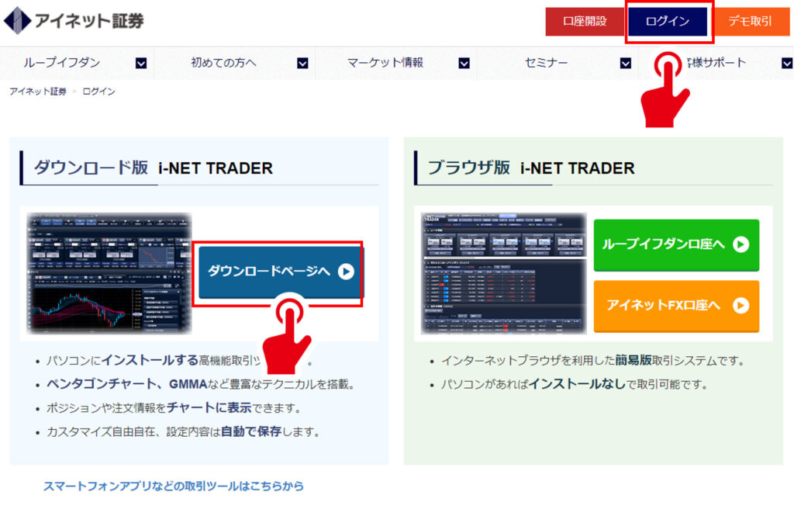Follow the スマートフォンアプリ trading tools link
The width and height of the screenshot is (794, 516).
174,487
